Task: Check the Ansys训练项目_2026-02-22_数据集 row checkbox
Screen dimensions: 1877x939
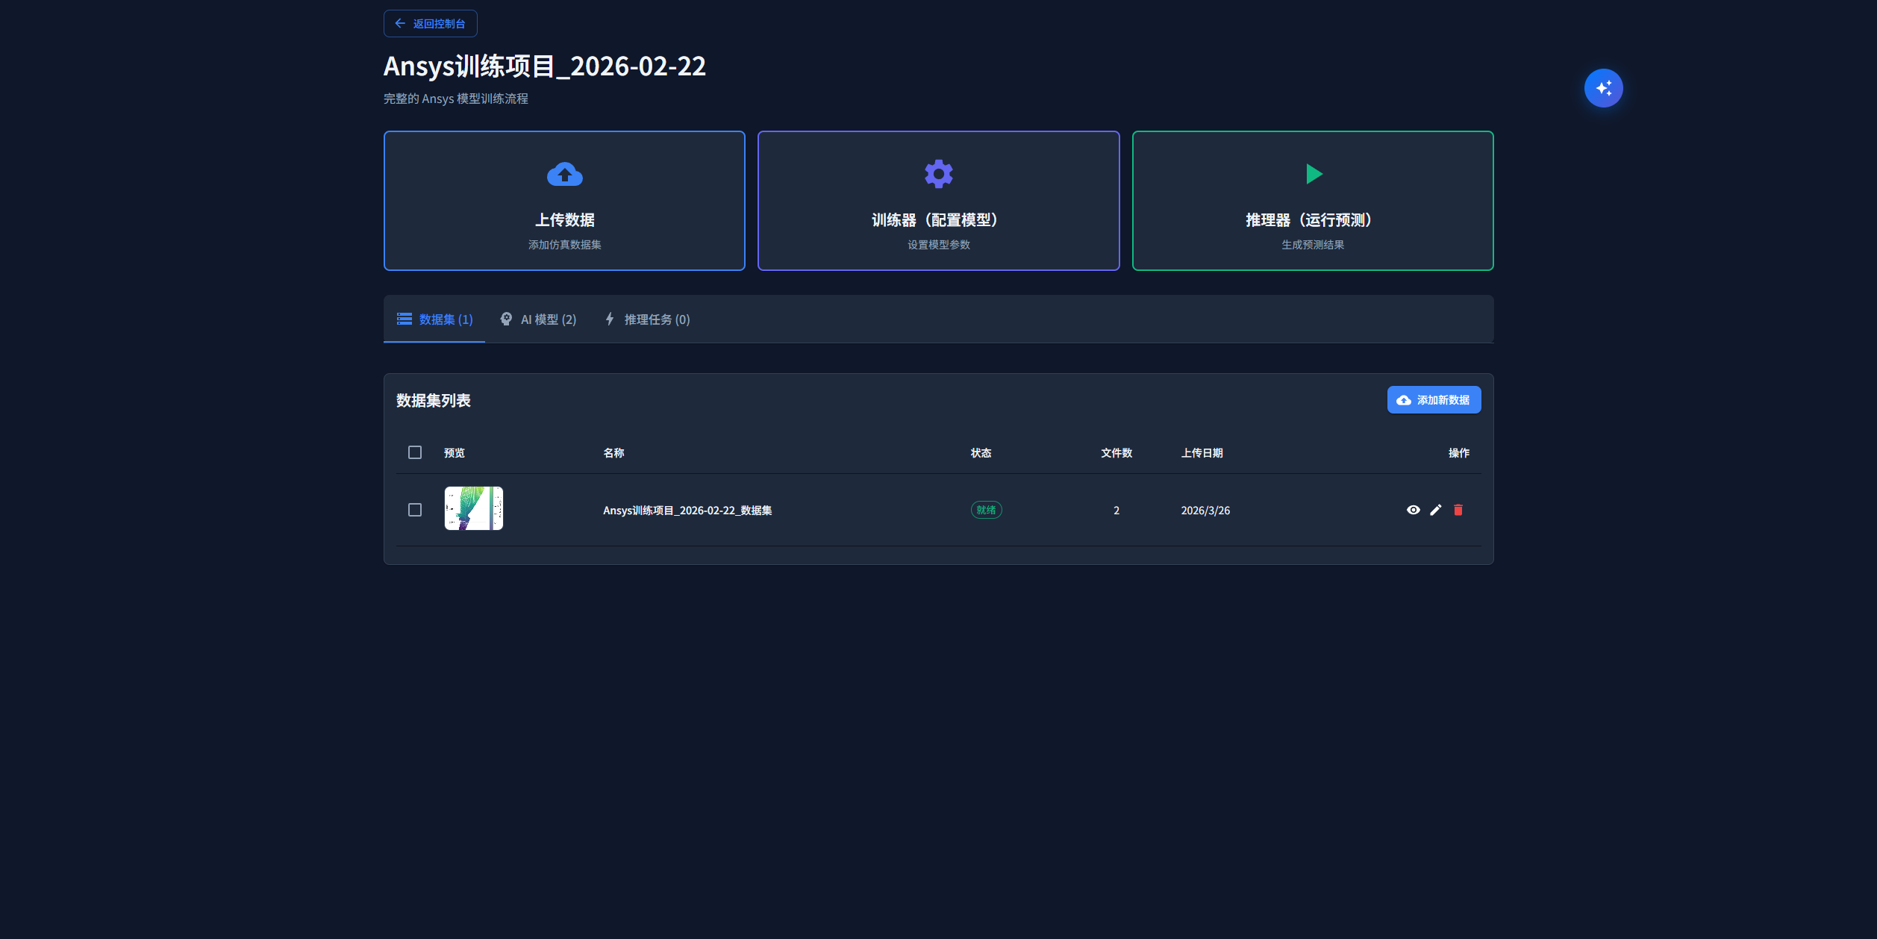Action: 415,510
